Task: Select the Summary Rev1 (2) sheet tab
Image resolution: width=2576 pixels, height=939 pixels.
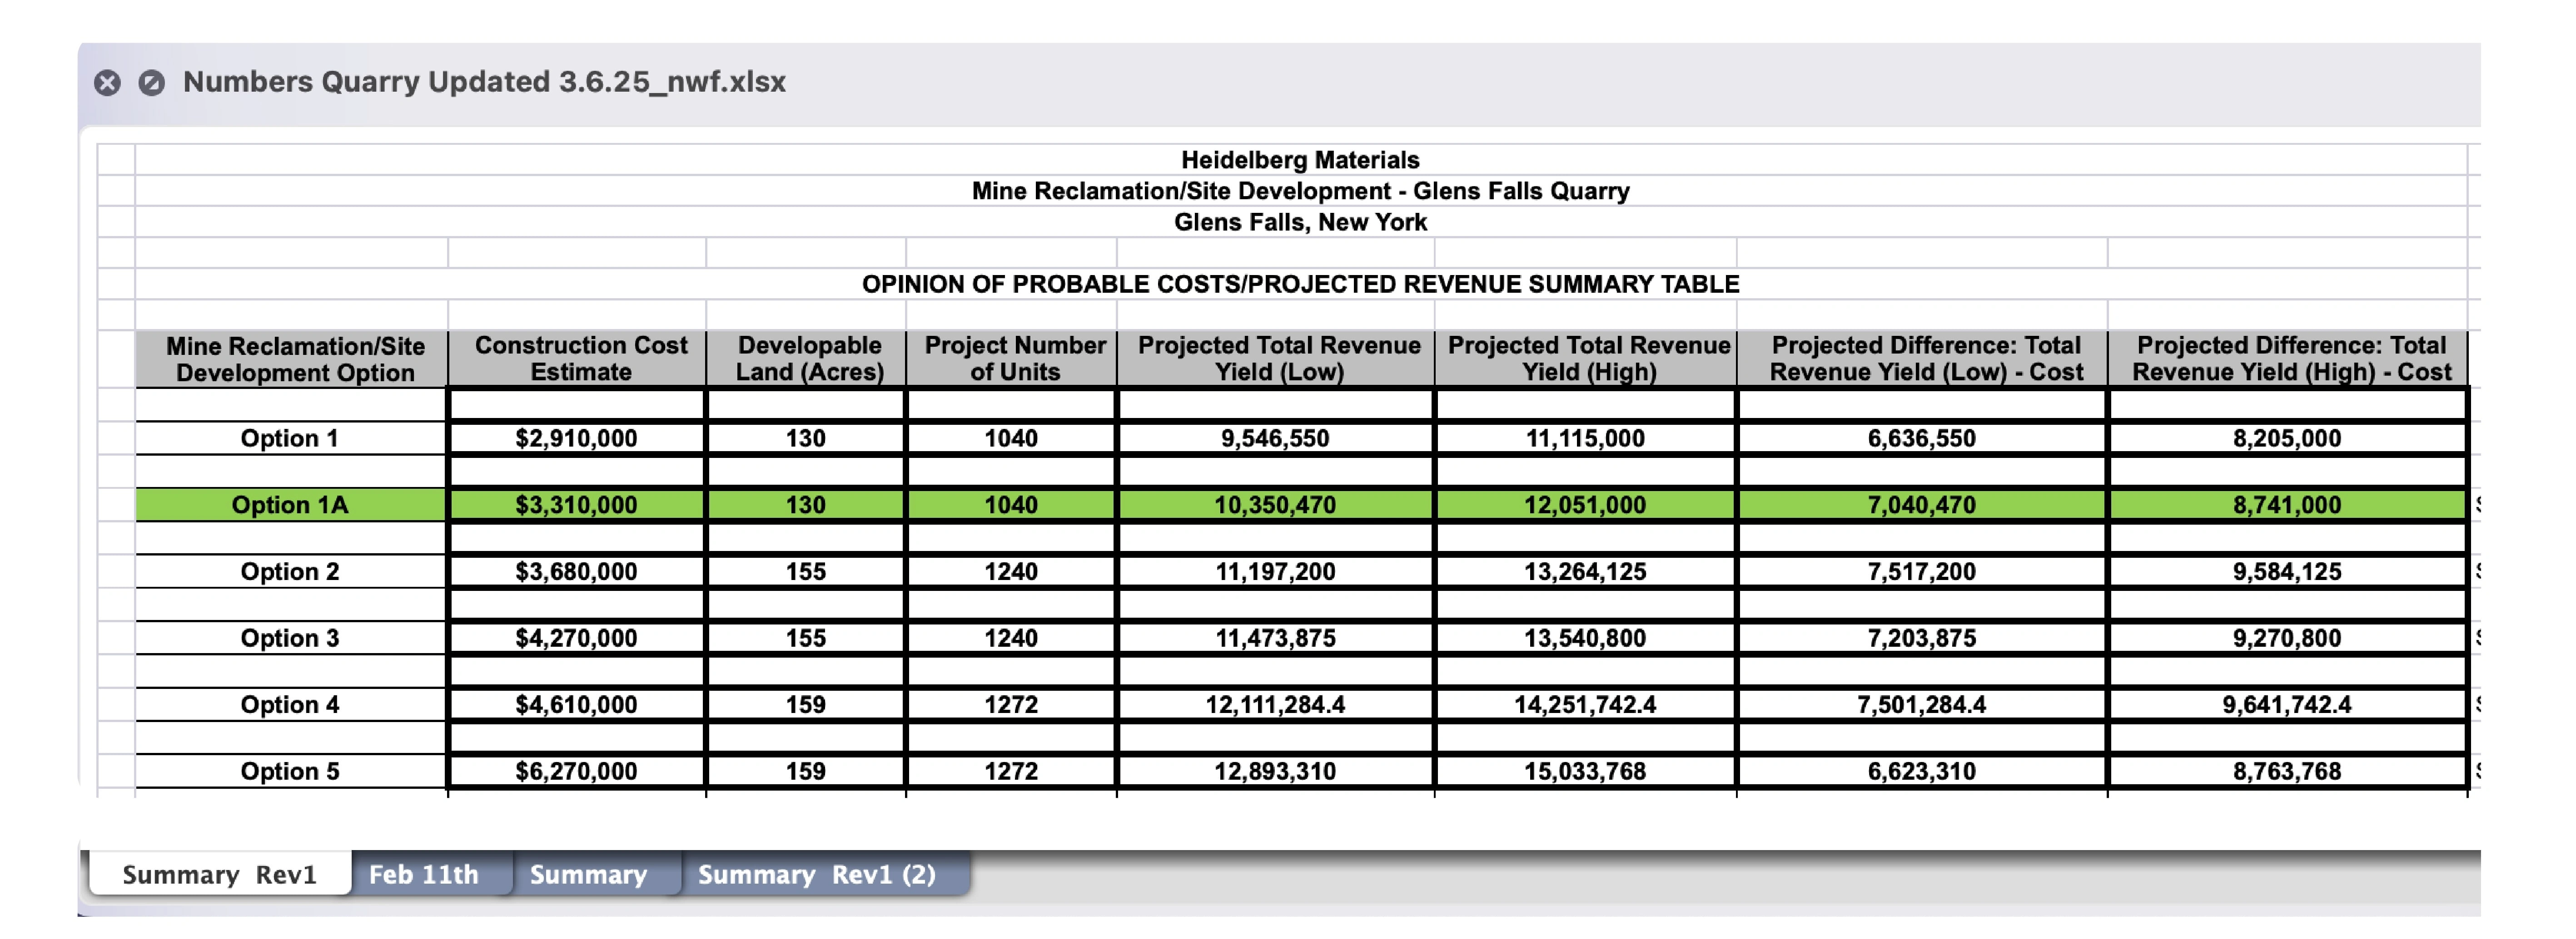Action: [x=816, y=875]
